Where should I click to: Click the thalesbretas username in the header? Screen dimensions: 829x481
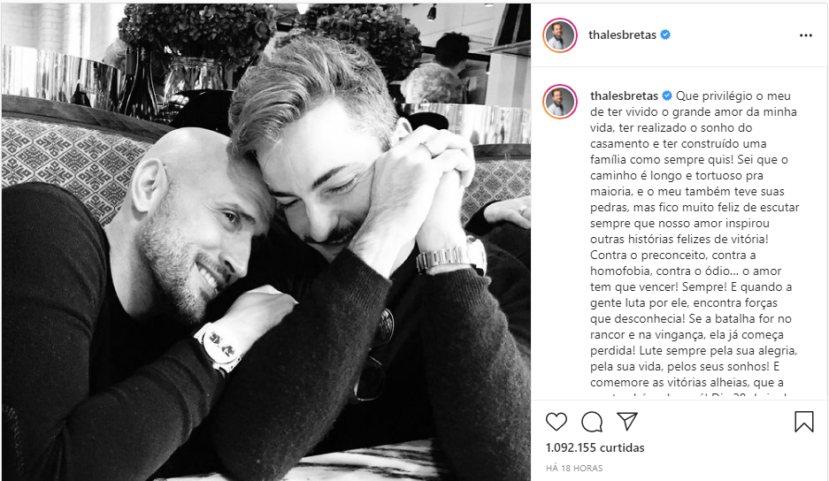[x=622, y=34]
